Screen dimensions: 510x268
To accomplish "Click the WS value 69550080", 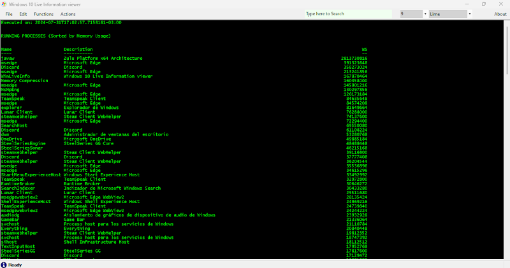I will (x=356, y=125).
